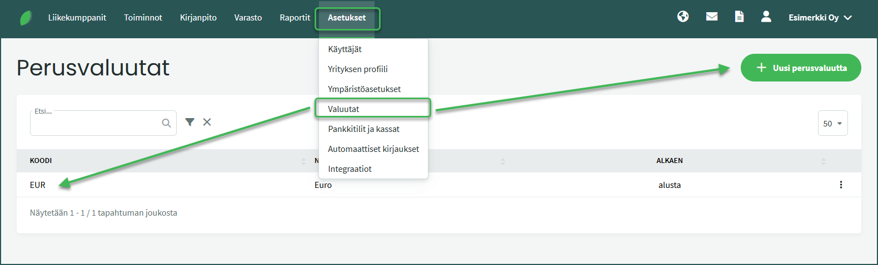Open the 50 rows per page dropdown
The image size is (878, 265).
832,124
